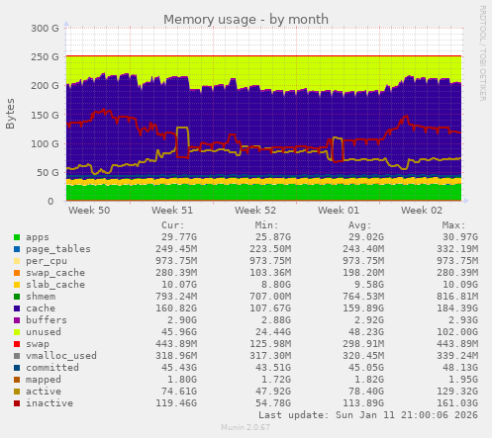Click the committed navy legend swatch
Screen dimensions: 492x438
tap(17, 368)
